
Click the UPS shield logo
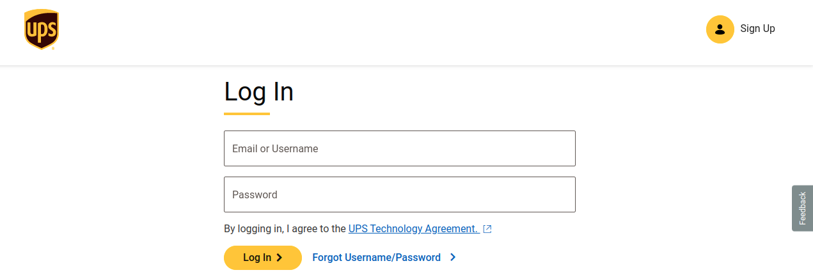click(42, 29)
